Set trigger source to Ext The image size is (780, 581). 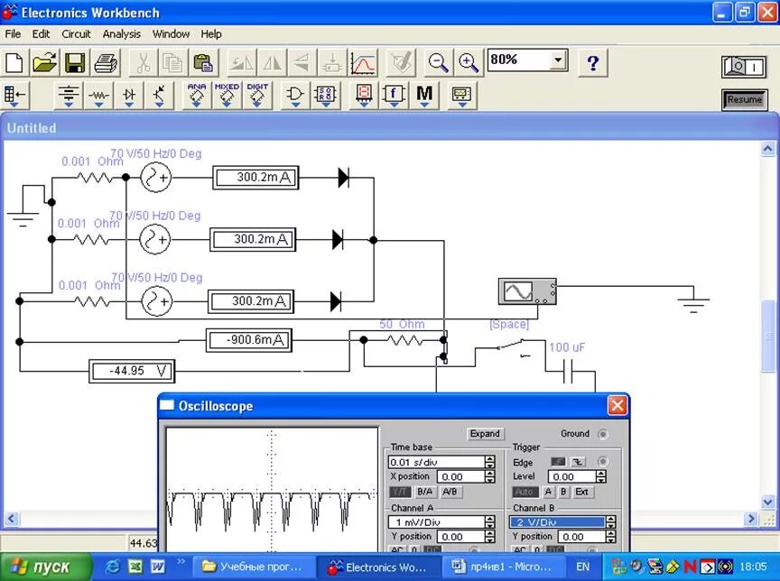click(x=581, y=492)
